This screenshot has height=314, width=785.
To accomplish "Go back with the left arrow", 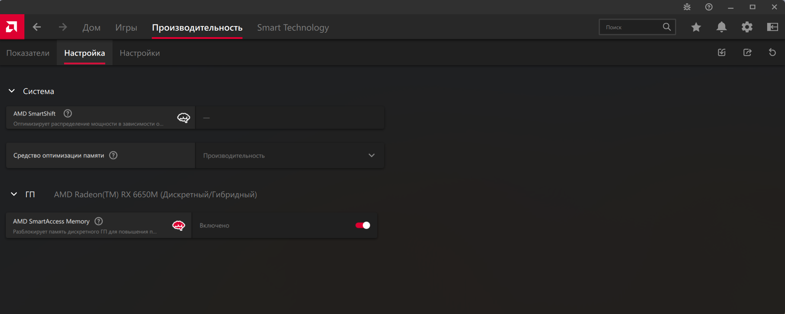I will 37,27.
